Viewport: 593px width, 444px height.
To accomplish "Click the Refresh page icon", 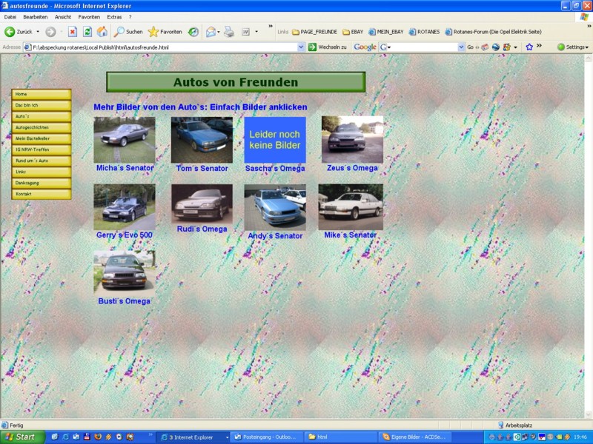I will (x=87, y=32).
